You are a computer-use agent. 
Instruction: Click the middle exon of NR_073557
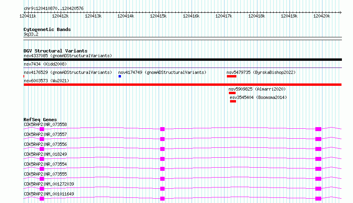(x=162, y=139)
